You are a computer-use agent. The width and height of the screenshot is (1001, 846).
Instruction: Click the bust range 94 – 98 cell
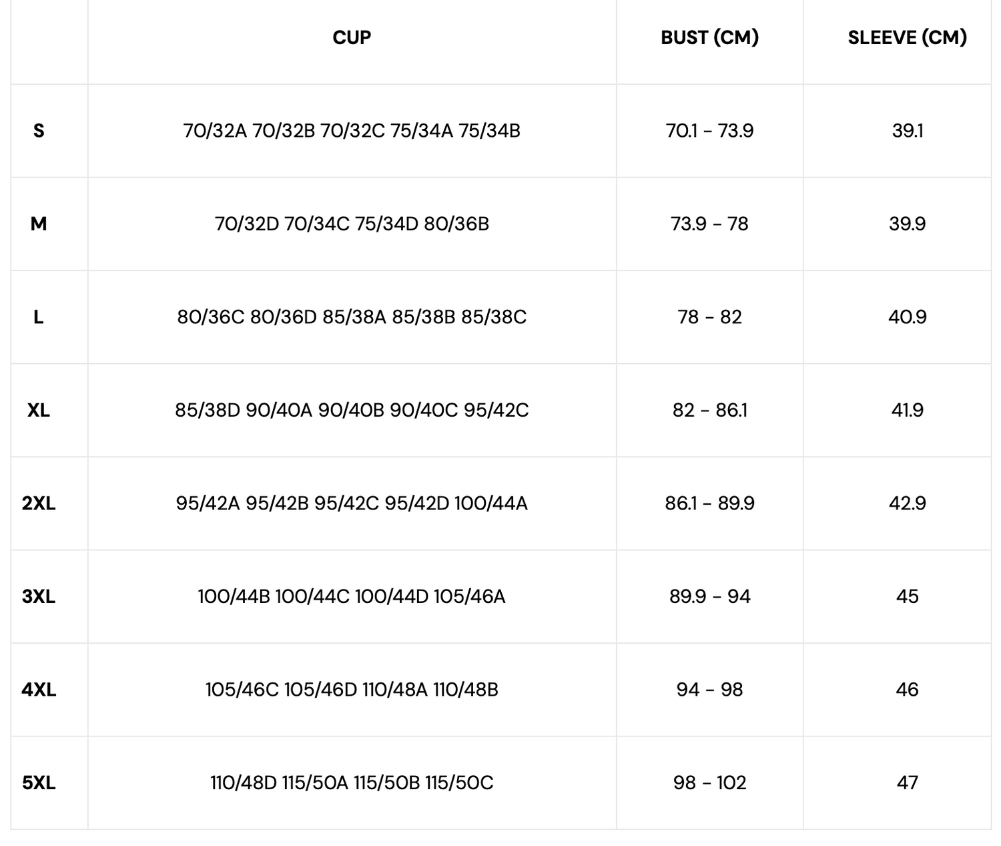pos(709,689)
